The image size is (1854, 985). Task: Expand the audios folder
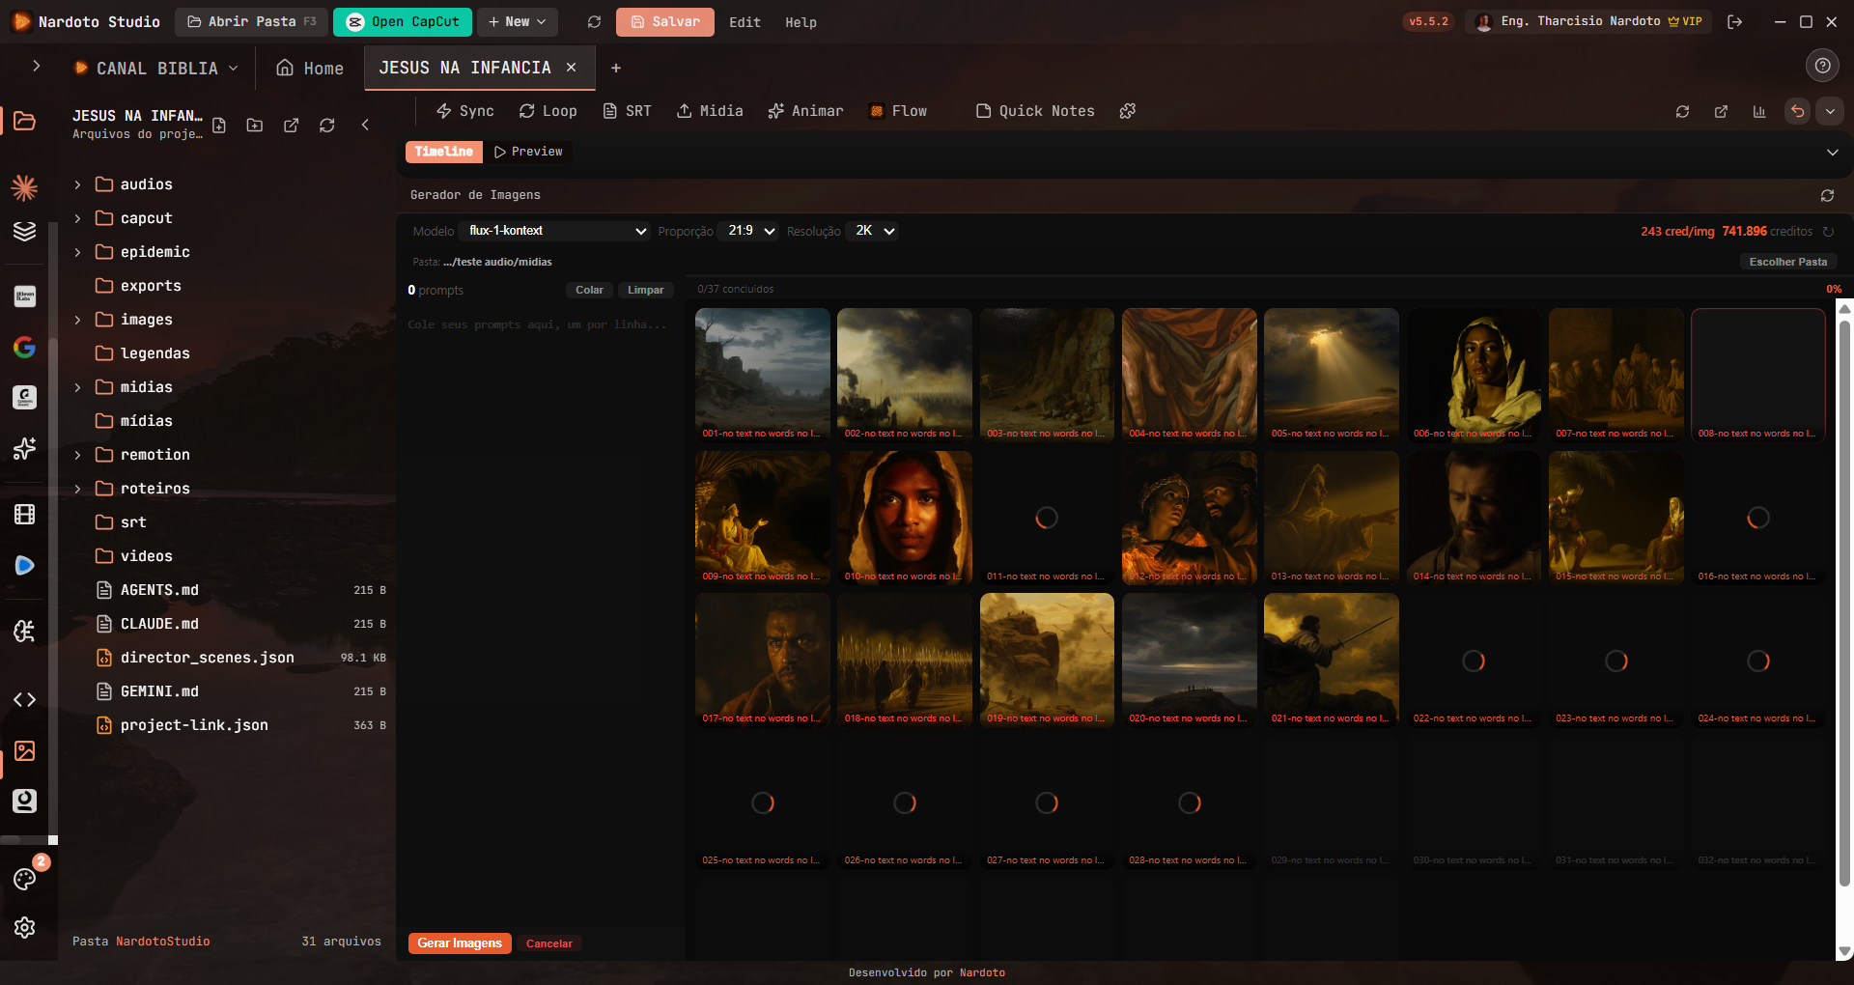[78, 184]
